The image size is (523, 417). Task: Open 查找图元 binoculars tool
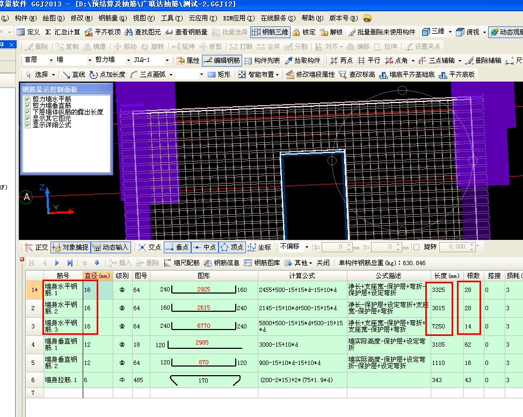[x=142, y=32]
